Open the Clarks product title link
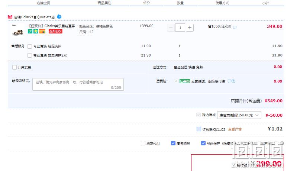This screenshot has width=287, height=171. 53,26
